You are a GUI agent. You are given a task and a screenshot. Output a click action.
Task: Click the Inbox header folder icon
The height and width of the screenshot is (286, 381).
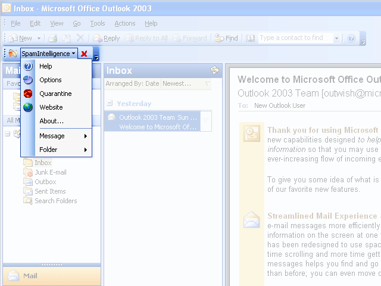pos(214,70)
